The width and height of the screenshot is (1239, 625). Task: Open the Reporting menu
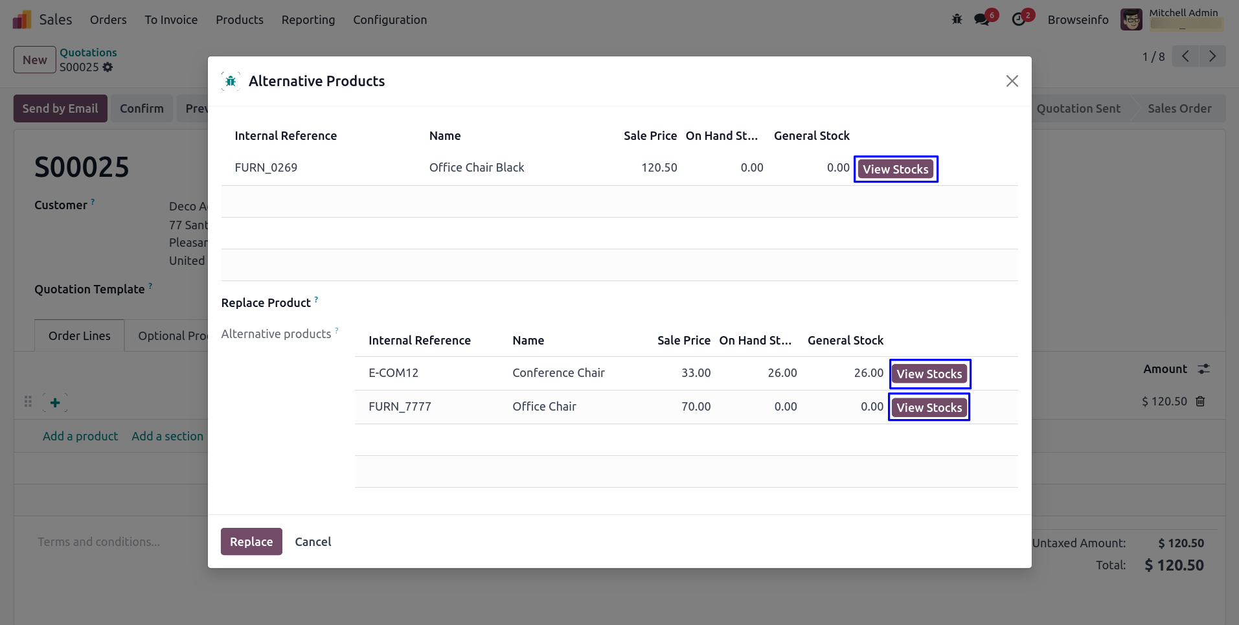pos(308,19)
